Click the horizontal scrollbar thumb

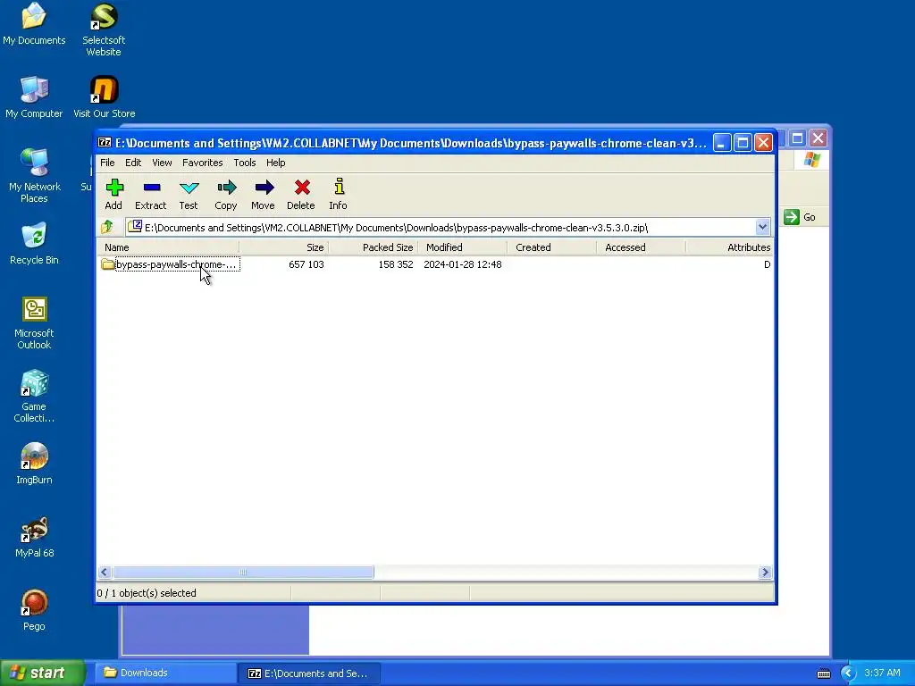click(243, 573)
